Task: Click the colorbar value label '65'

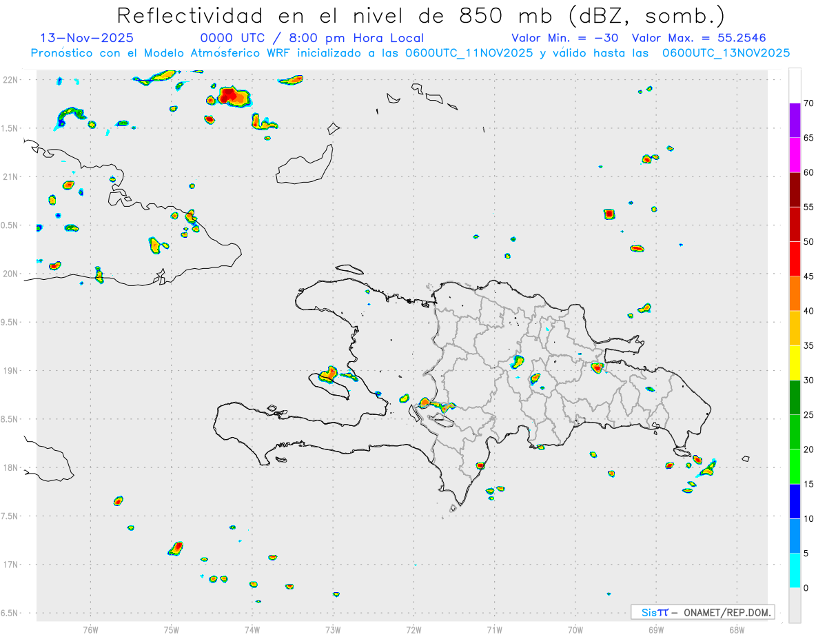Action: coord(809,138)
